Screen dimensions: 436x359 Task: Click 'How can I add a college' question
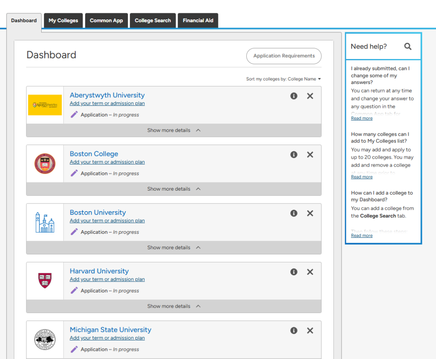click(x=382, y=196)
